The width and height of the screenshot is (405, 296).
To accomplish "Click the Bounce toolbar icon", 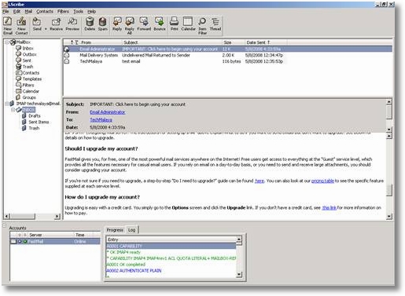I will coord(160,24).
